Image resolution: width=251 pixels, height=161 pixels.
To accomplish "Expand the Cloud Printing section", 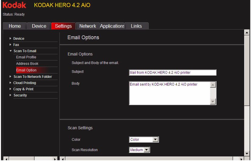I will point(25,83).
